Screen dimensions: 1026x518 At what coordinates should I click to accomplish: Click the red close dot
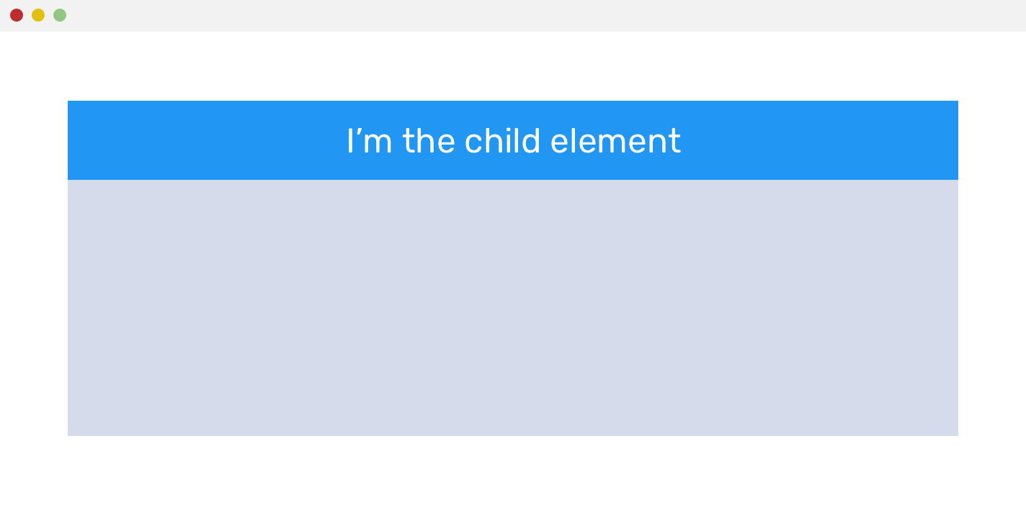coord(17,15)
